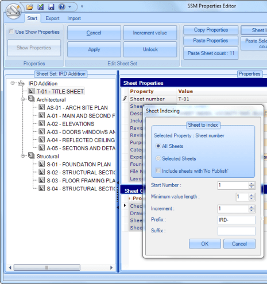Image resolution: width=267 pixels, height=284 pixels.
Task: Click the ribbon Cancel button
Action: click(94, 33)
